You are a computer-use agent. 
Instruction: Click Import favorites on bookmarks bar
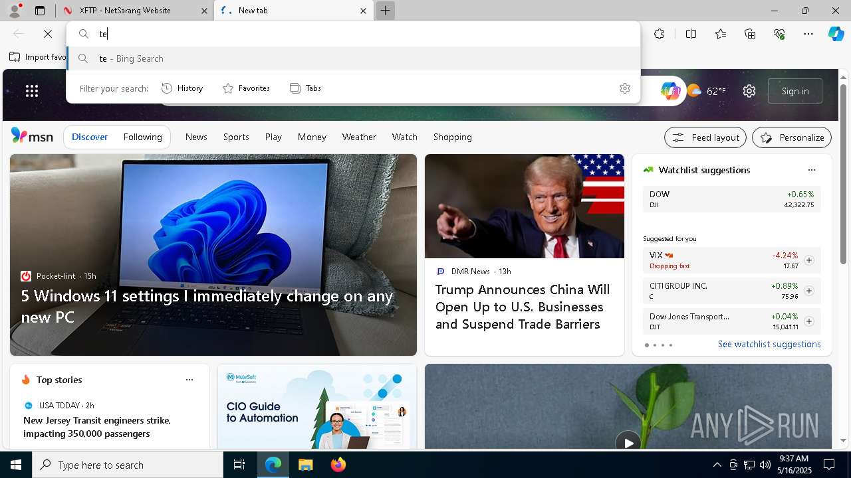click(x=38, y=57)
